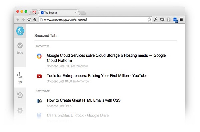
Task: Click the W document favicon for Users profiles
Action: (39, 116)
